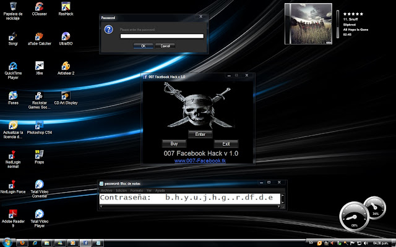Open the Fraps desktop icon
396x247 pixels.
point(39,157)
